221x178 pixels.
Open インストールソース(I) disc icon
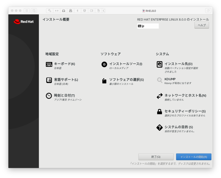[104, 65]
